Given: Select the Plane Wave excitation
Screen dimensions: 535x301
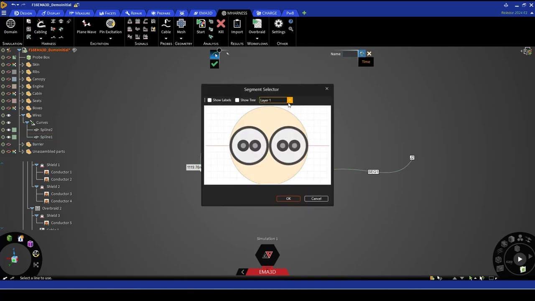Looking at the screenshot, I should (x=87, y=27).
